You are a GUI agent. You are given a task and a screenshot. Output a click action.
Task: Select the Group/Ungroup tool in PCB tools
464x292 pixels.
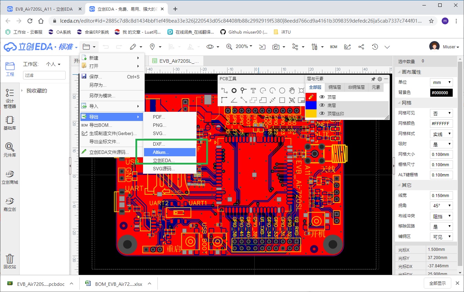[x=292, y=100]
